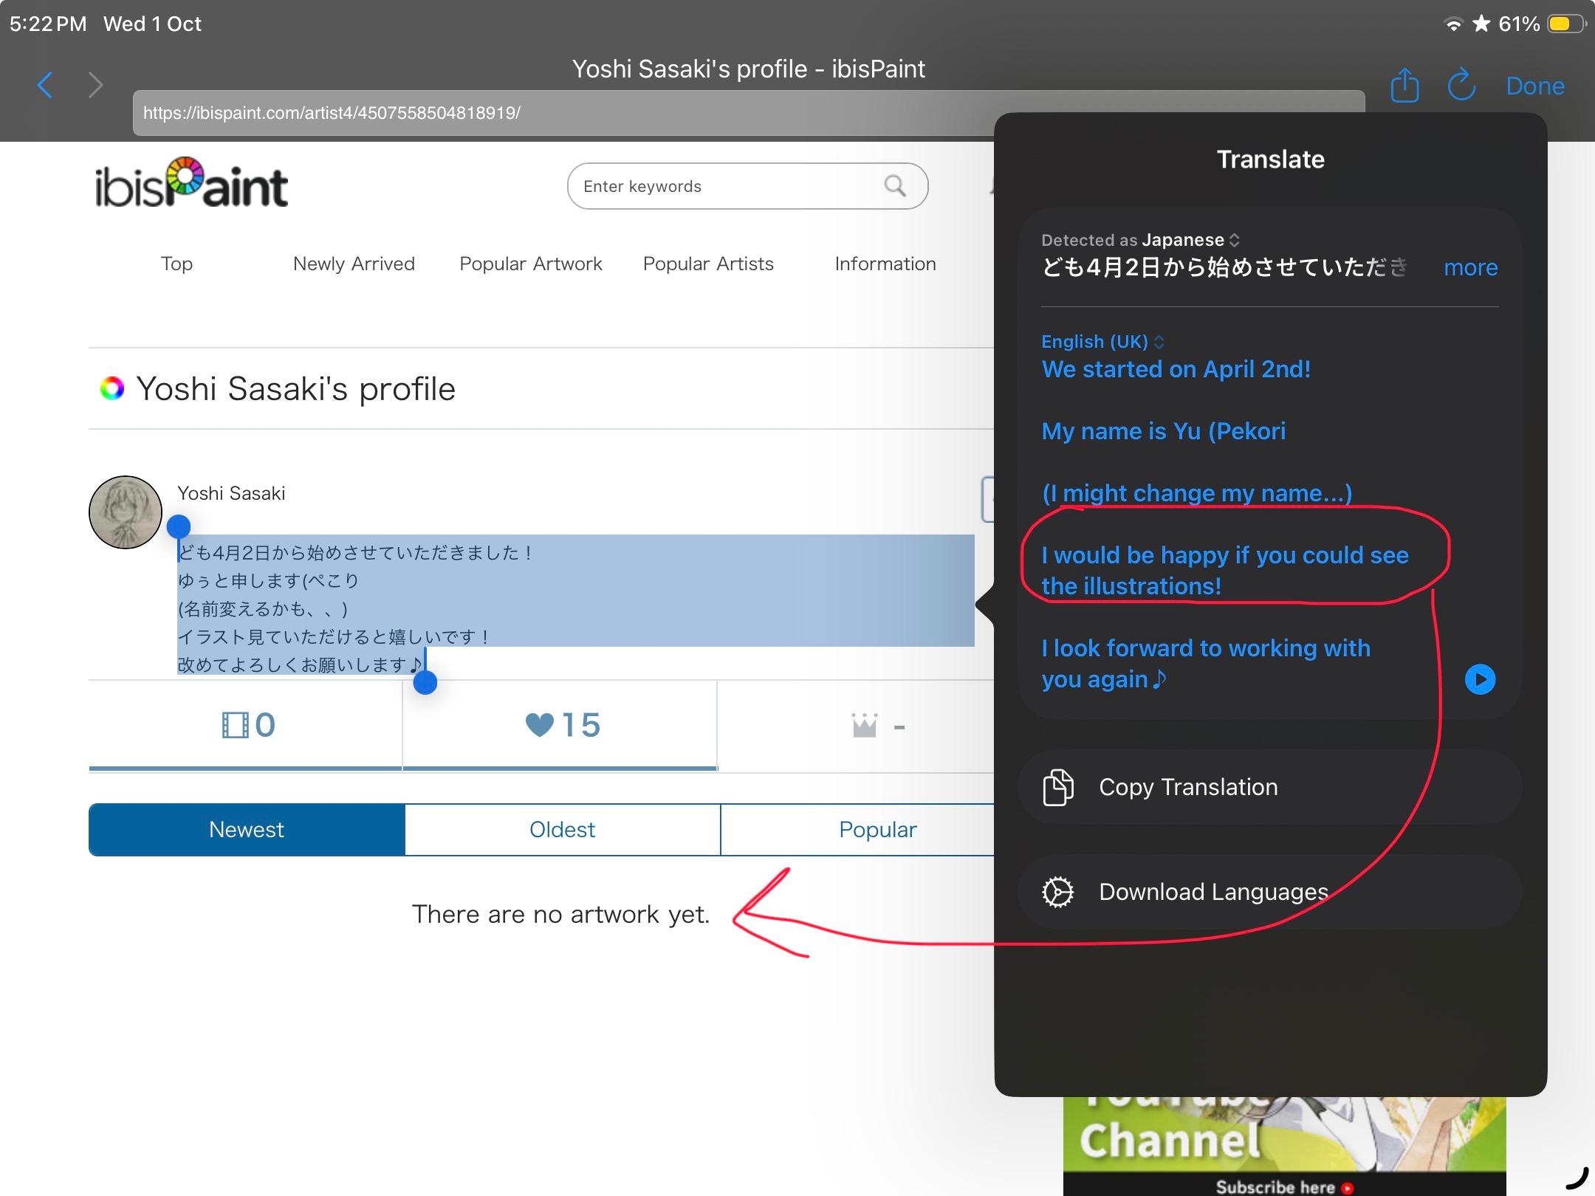
Task: Click the heart likes icon
Action: [x=539, y=725]
